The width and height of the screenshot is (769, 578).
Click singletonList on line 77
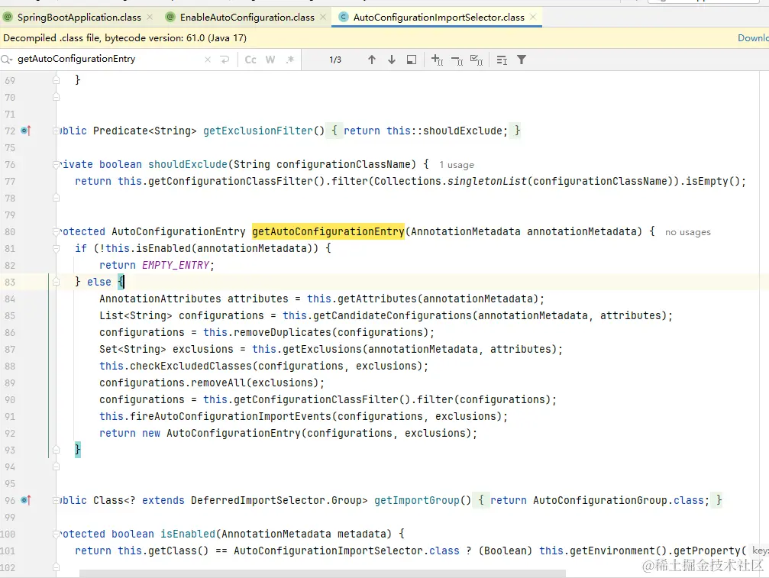coord(487,182)
